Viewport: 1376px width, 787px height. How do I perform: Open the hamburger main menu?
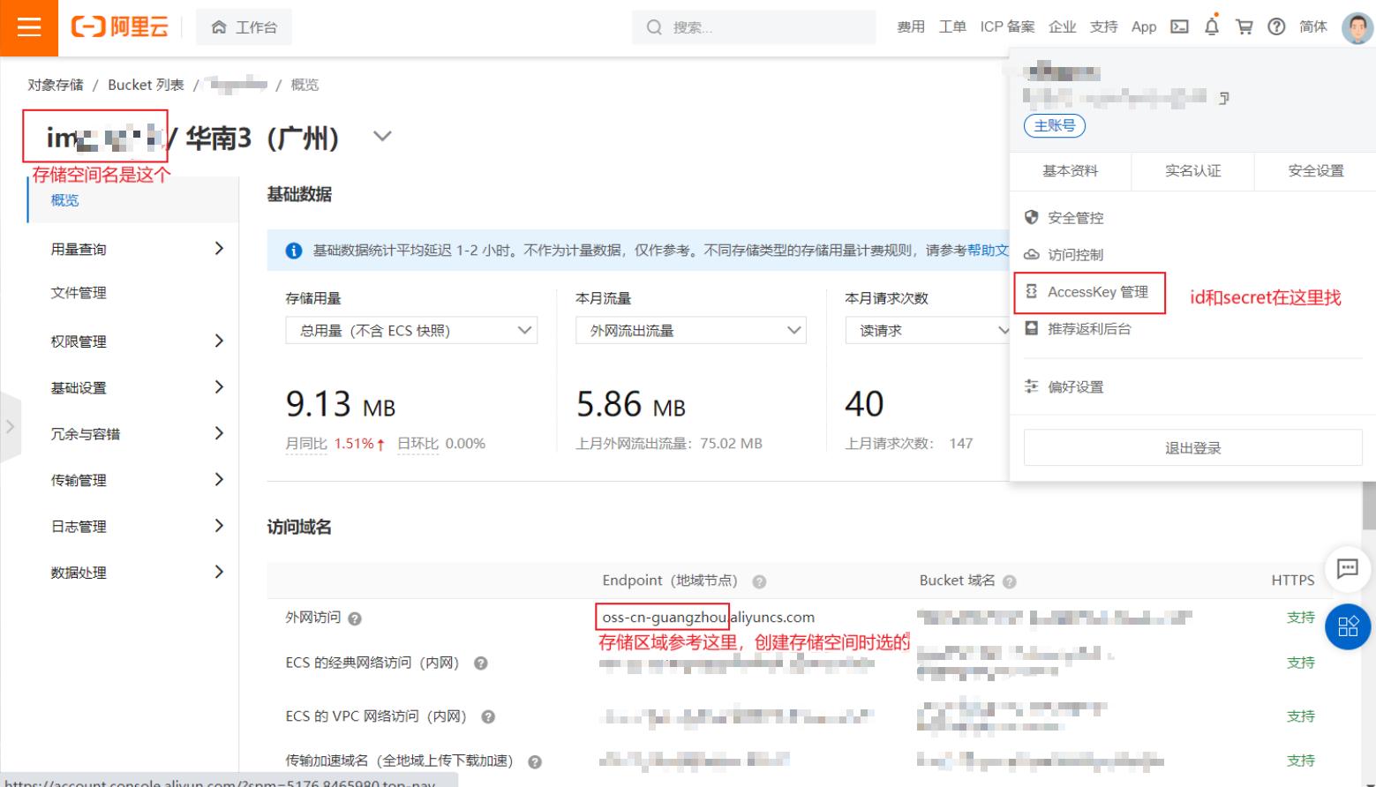tap(29, 27)
